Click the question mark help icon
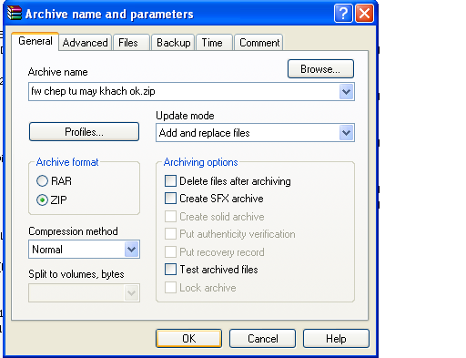The width and height of the screenshot is (466, 358). point(343,14)
